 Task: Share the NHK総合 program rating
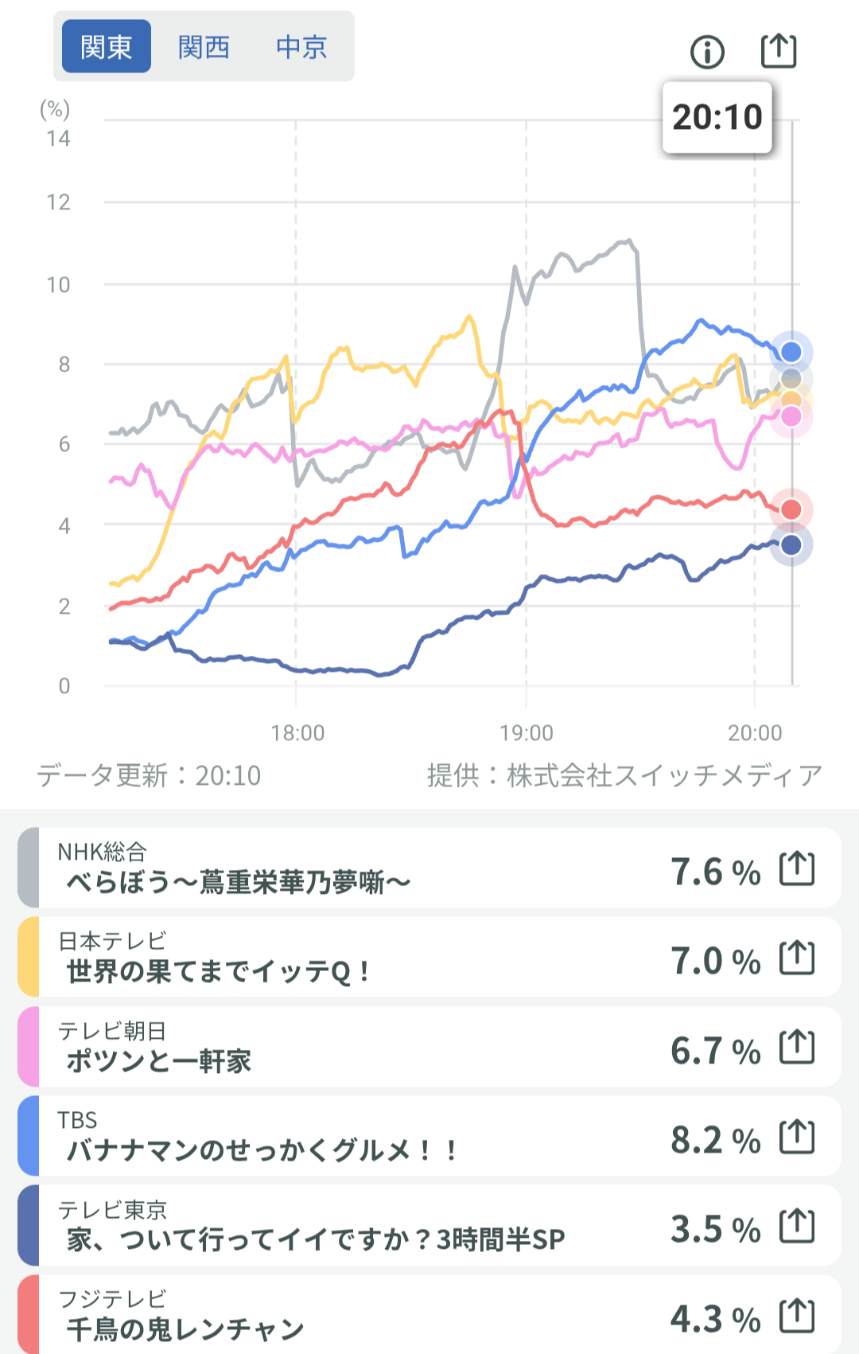point(797,868)
